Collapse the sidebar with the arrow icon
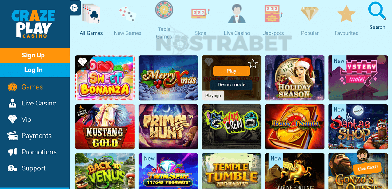The image size is (392, 189). tap(75, 8)
